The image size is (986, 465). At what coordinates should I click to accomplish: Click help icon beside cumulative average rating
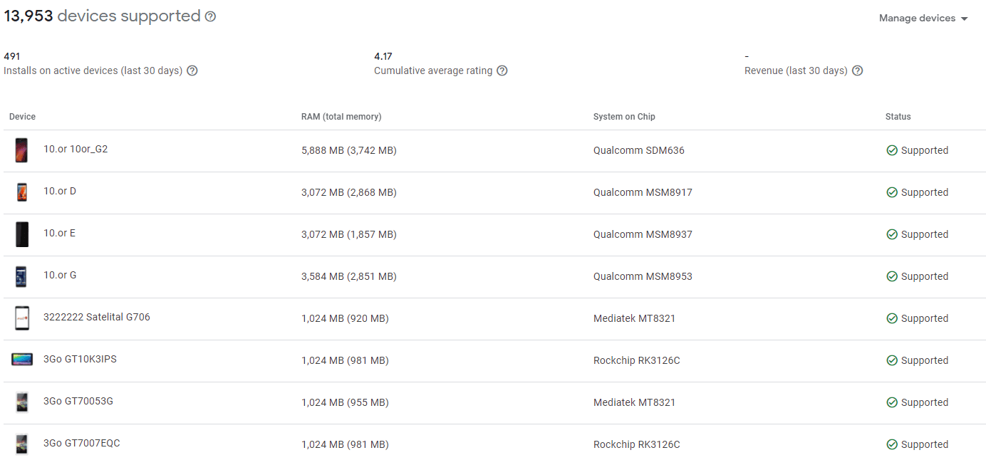point(502,70)
